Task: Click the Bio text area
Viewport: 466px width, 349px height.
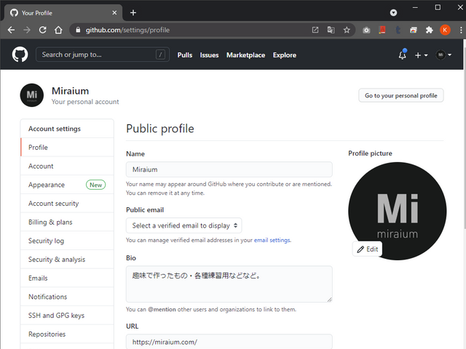Action: 229,284
